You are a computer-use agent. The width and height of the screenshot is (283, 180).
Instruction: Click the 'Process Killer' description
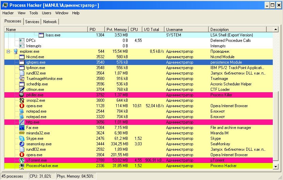click(x=221, y=95)
